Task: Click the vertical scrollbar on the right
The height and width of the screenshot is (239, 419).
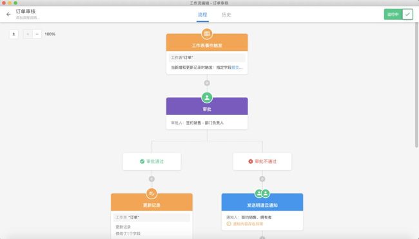Action: [416, 85]
